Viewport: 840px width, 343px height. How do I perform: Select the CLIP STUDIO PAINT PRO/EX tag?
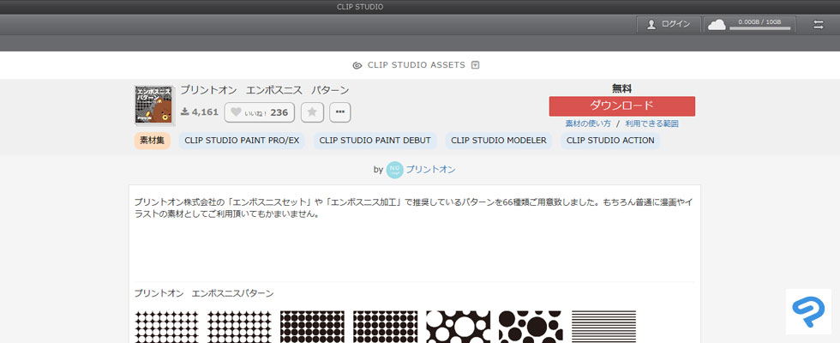click(x=242, y=141)
